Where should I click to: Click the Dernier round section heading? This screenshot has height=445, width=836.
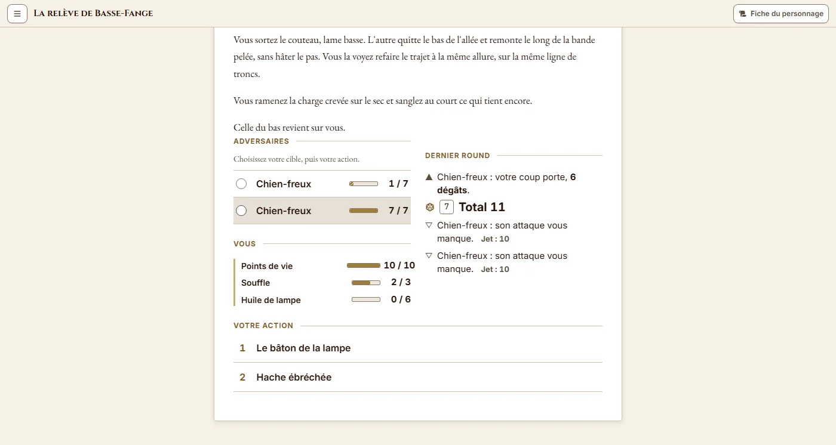coord(457,156)
